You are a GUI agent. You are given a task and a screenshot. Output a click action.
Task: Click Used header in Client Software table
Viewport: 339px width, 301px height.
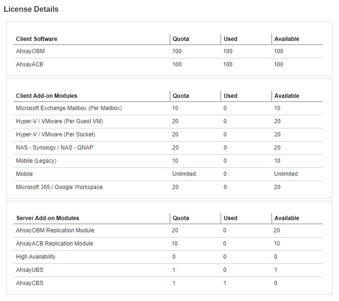[230, 39]
